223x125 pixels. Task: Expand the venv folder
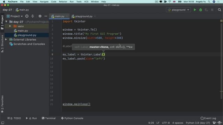click(10, 26)
